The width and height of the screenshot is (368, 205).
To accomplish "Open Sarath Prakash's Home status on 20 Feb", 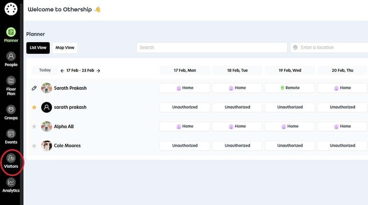I will point(342,88).
